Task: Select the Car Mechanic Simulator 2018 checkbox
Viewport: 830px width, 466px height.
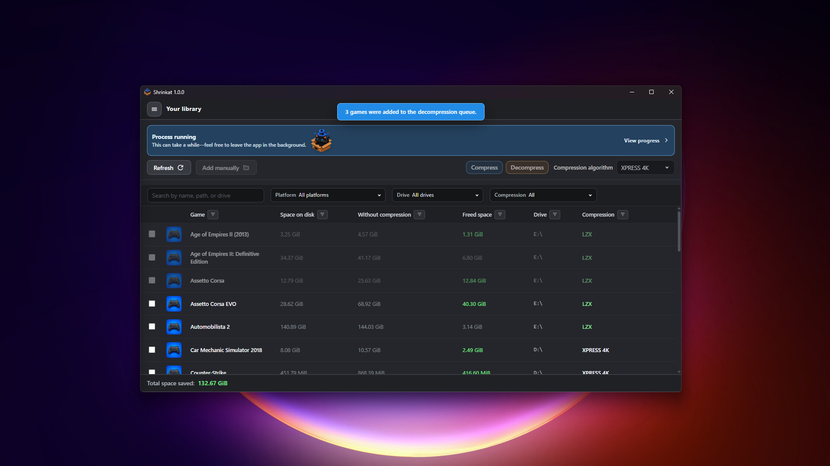Action: (x=152, y=349)
